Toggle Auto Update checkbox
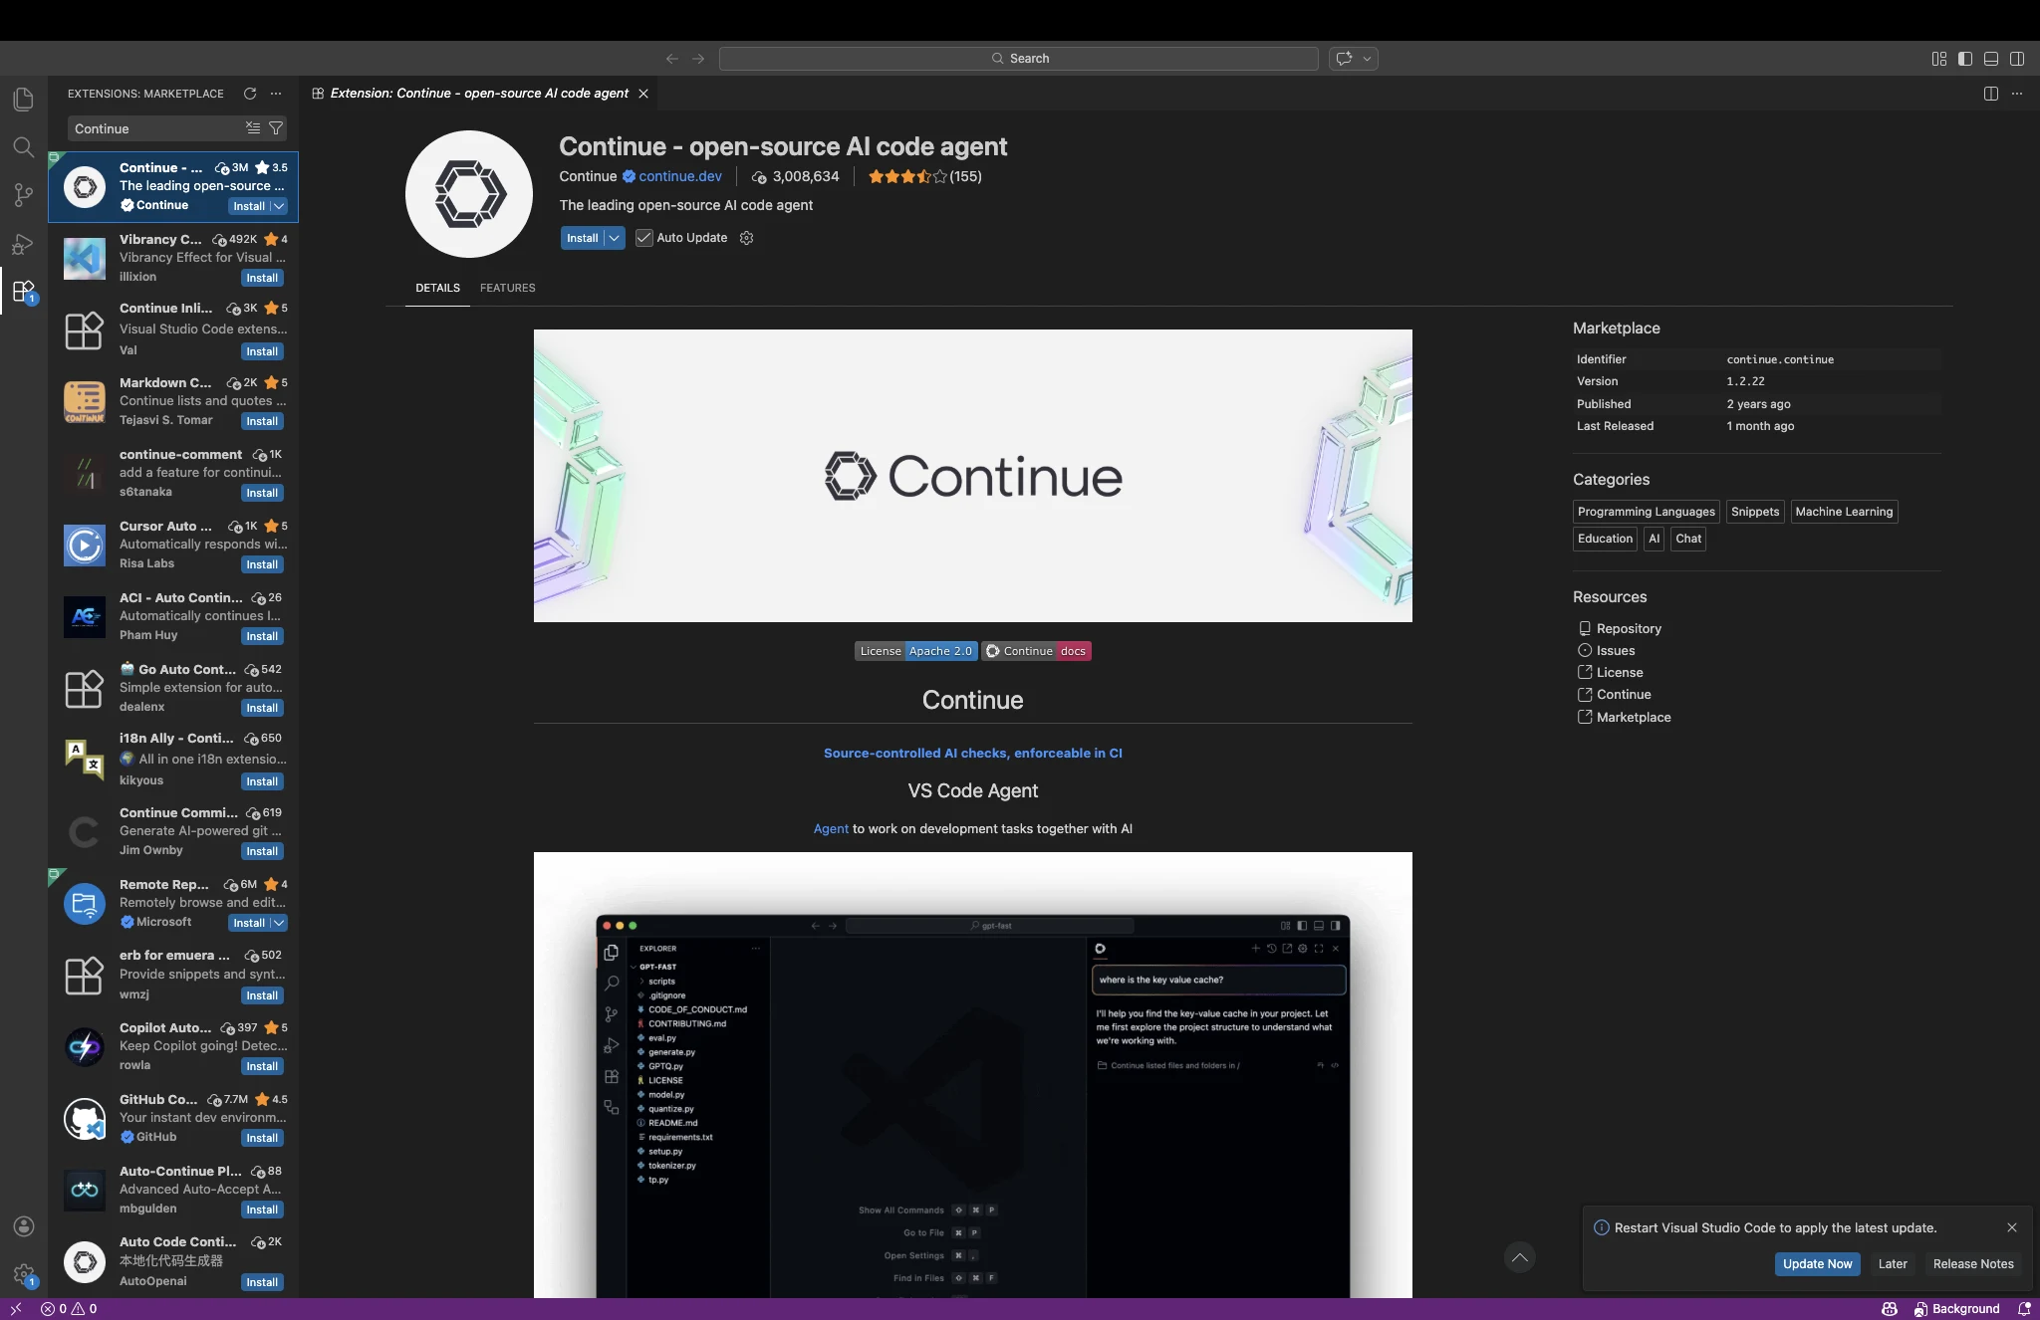The height and width of the screenshot is (1320, 2040). pos(644,238)
